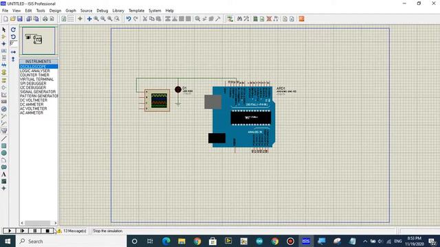Click the Pause simulation button
This screenshot has height=247, width=440.
(35, 231)
